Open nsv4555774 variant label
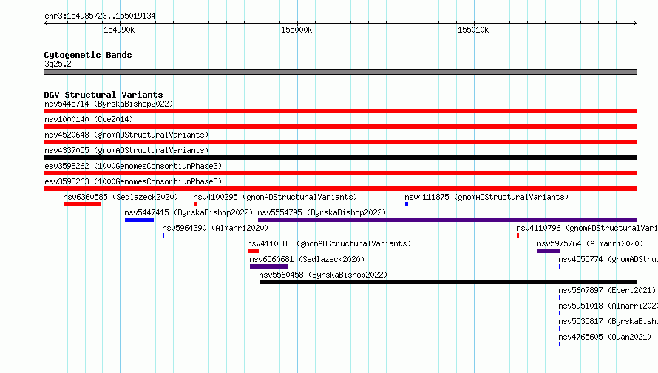The image size is (658, 373). click(x=608, y=259)
